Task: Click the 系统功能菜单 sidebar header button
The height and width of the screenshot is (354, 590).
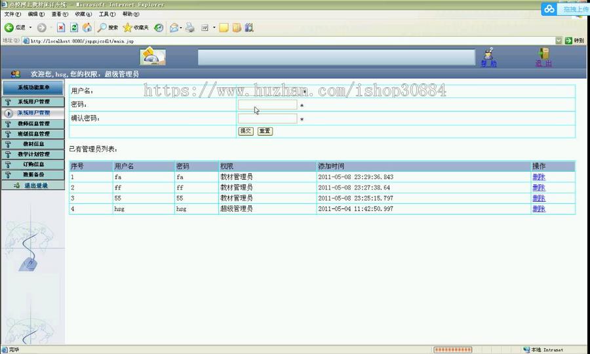Action: pos(33,87)
